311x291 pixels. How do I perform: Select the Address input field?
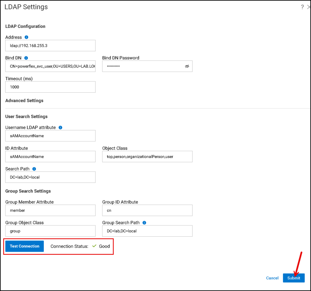50,46
